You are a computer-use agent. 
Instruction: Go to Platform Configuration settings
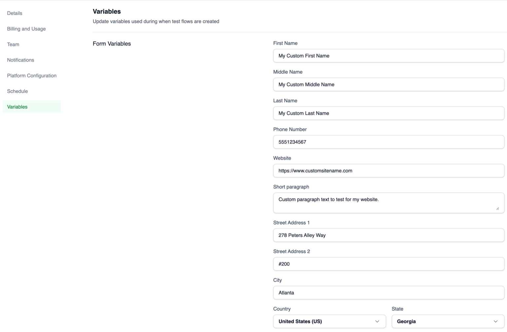[31, 75]
